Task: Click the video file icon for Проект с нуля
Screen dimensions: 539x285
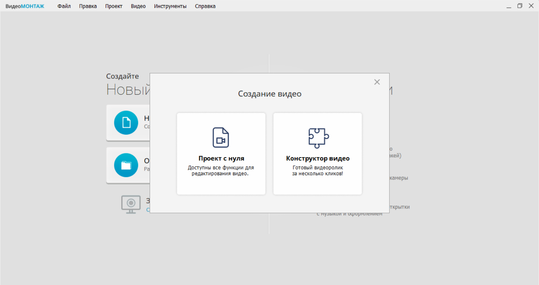Action: click(221, 137)
